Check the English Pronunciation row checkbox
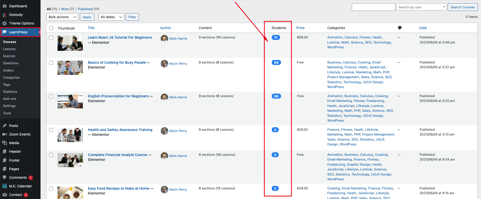This screenshot has width=481, height=199. [x=51, y=96]
